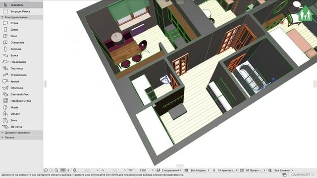317x178 pixels.
Task: Select the Зона (Zone) tool
Action: pyautogui.click(x=21, y=120)
